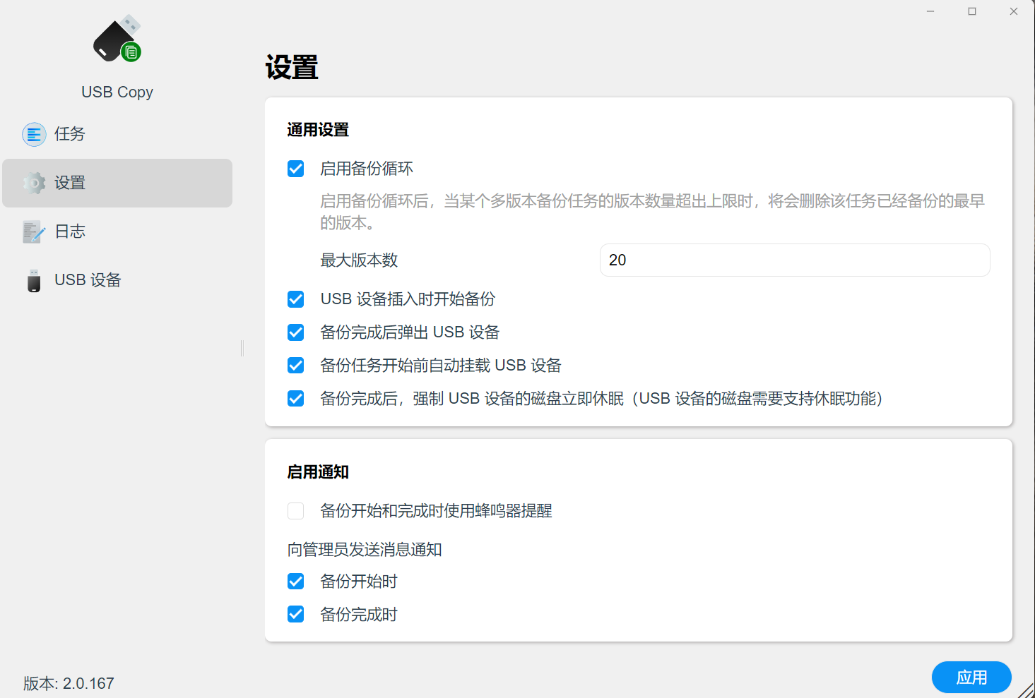Click the 日志 log notepad icon
The image size is (1035, 698).
click(x=34, y=231)
